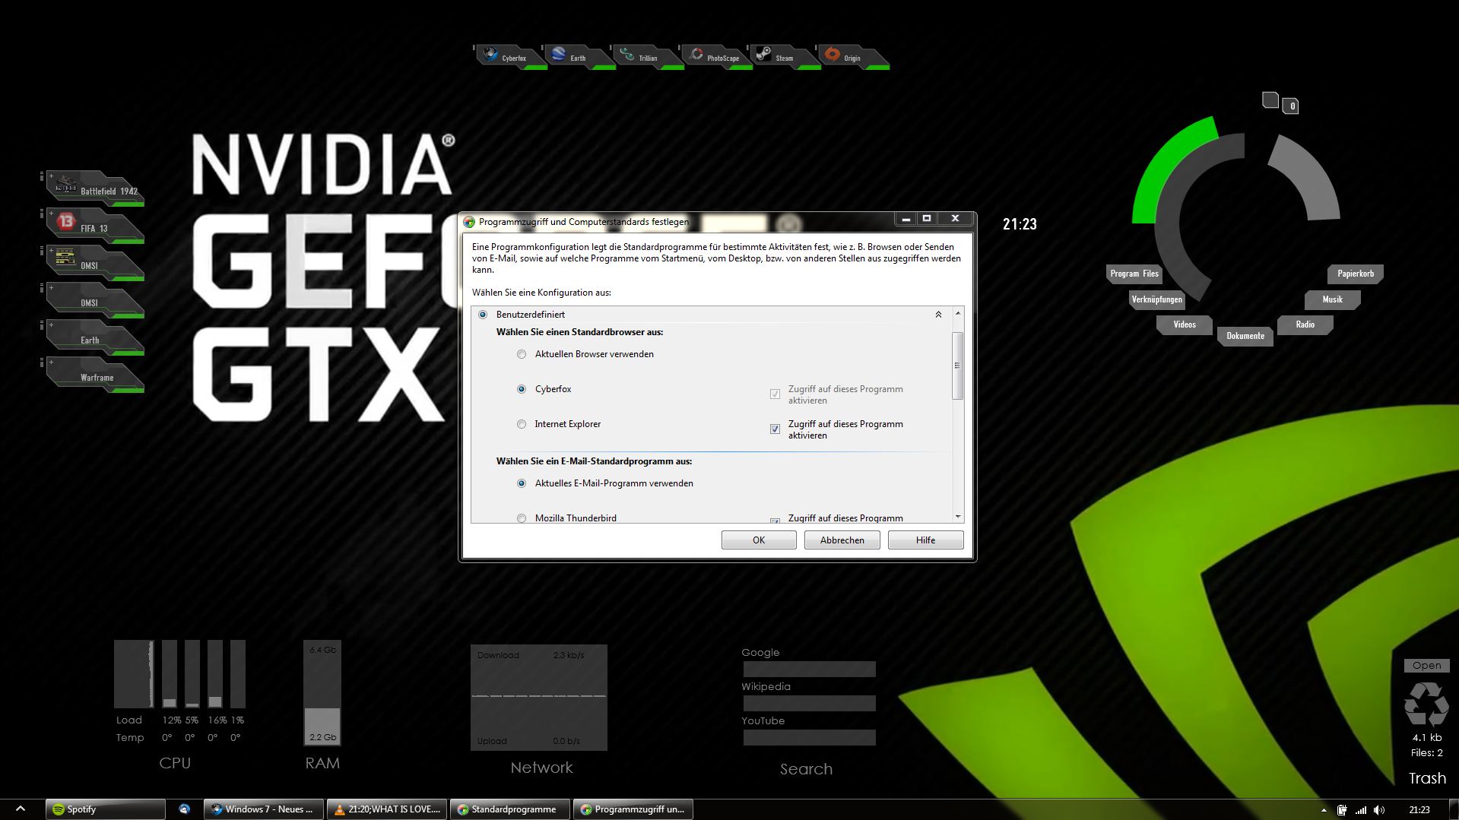
Task: Switch to Windows 7 - Neues taskbar window
Action: click(x=264, y=809)
